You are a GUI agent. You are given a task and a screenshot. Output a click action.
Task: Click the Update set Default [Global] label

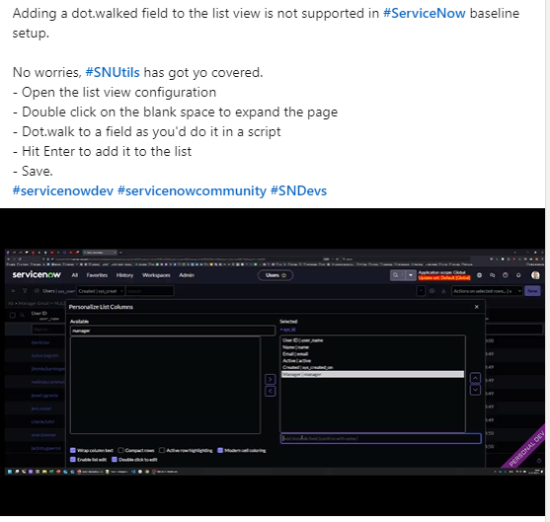444,277
